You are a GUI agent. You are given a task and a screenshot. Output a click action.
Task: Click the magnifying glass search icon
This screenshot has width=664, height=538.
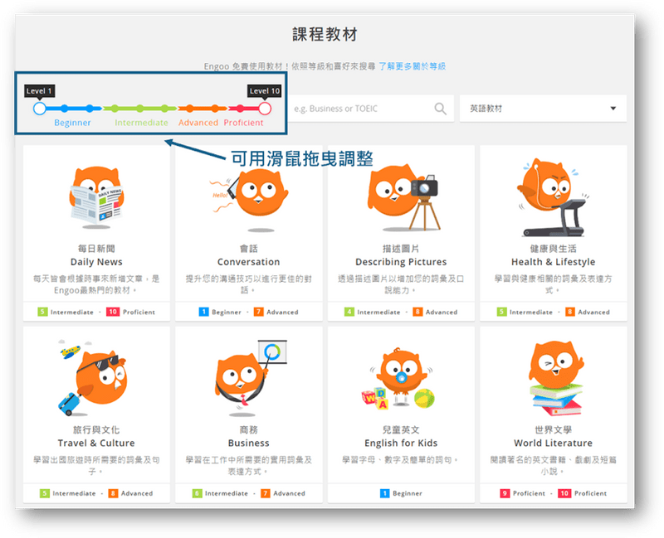pyautogui.click(x=440, y=109)
